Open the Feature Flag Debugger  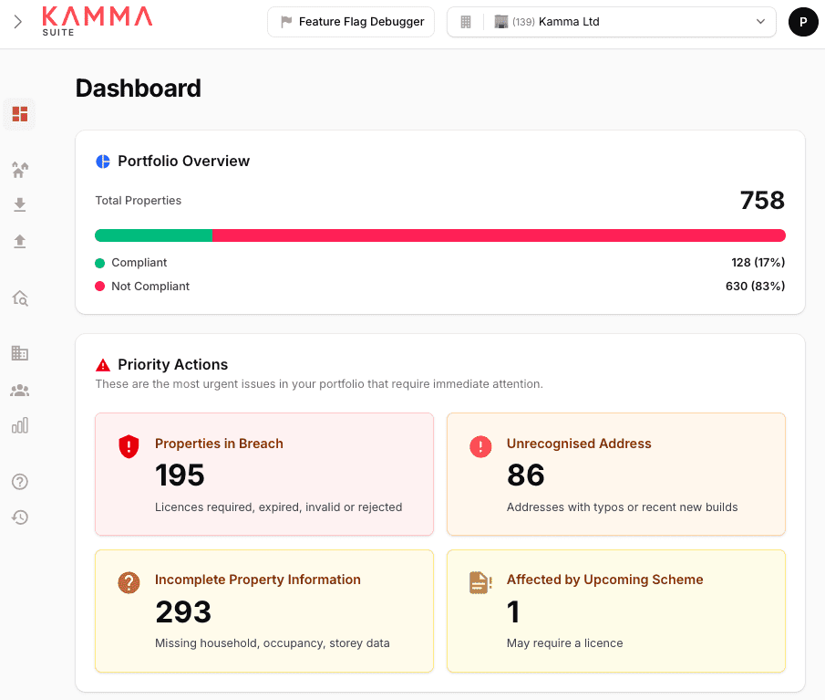[x=351, y=22]
